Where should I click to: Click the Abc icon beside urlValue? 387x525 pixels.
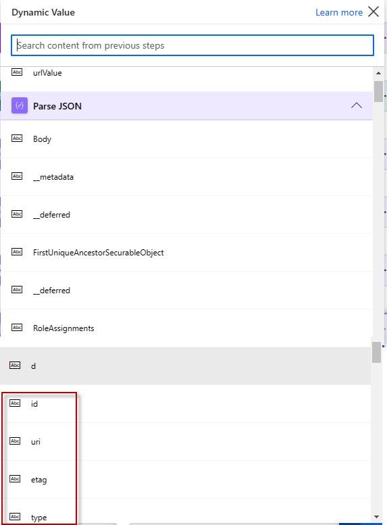17,72
